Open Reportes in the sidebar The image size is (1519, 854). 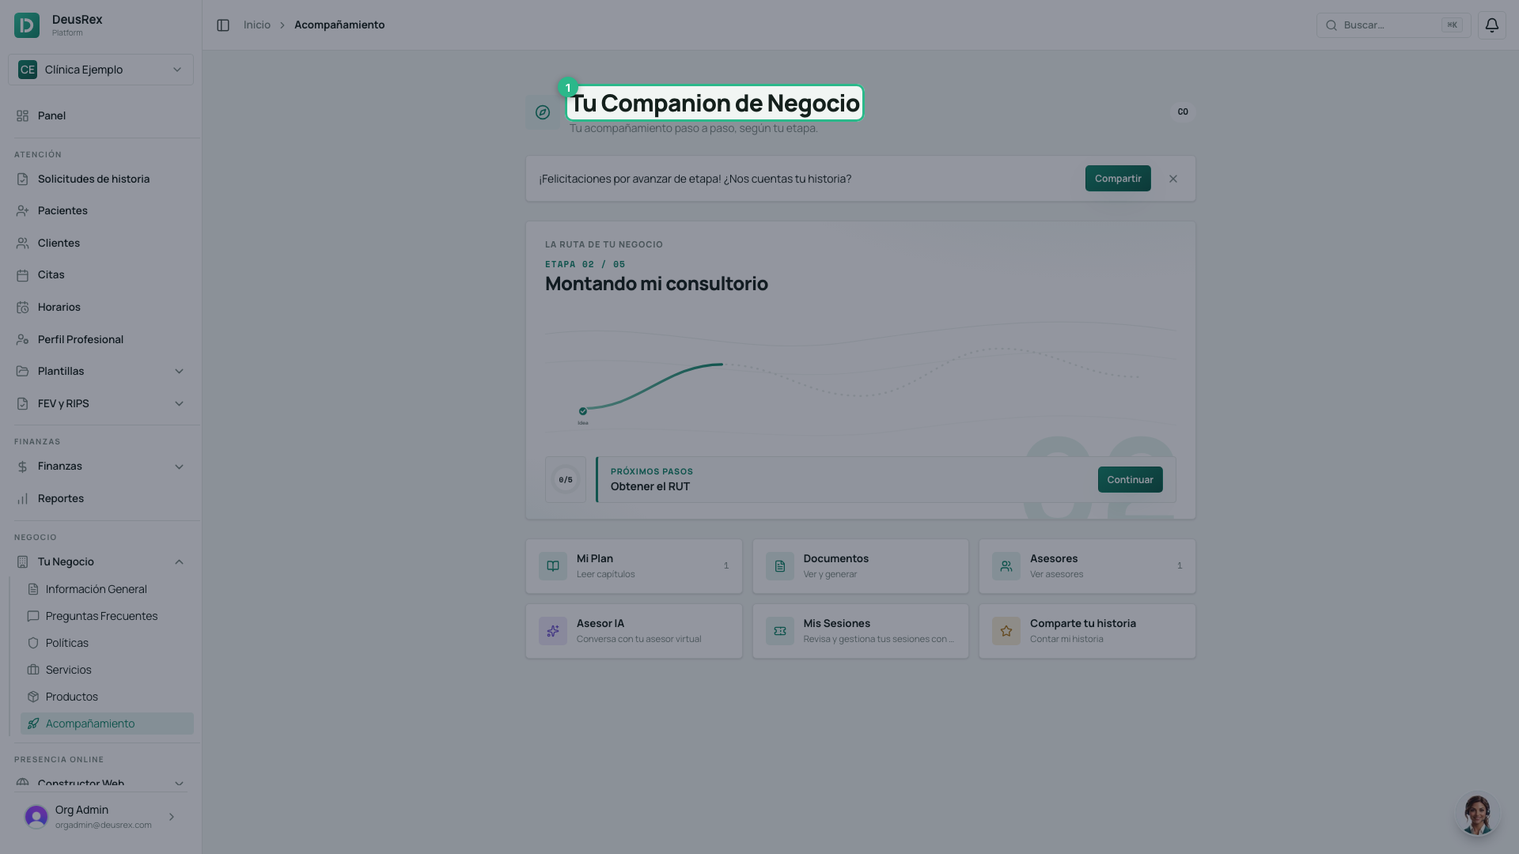(100, 499)
